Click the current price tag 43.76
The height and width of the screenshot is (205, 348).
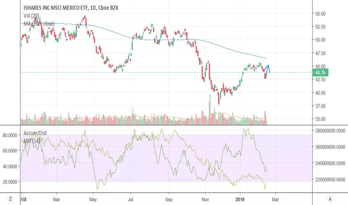[320, 72]
